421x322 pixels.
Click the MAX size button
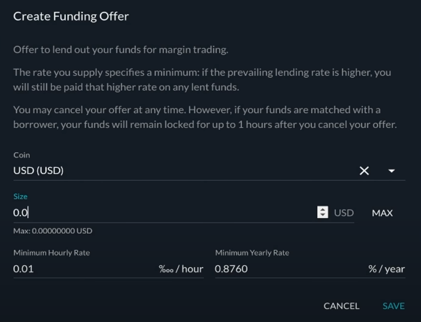382,213
